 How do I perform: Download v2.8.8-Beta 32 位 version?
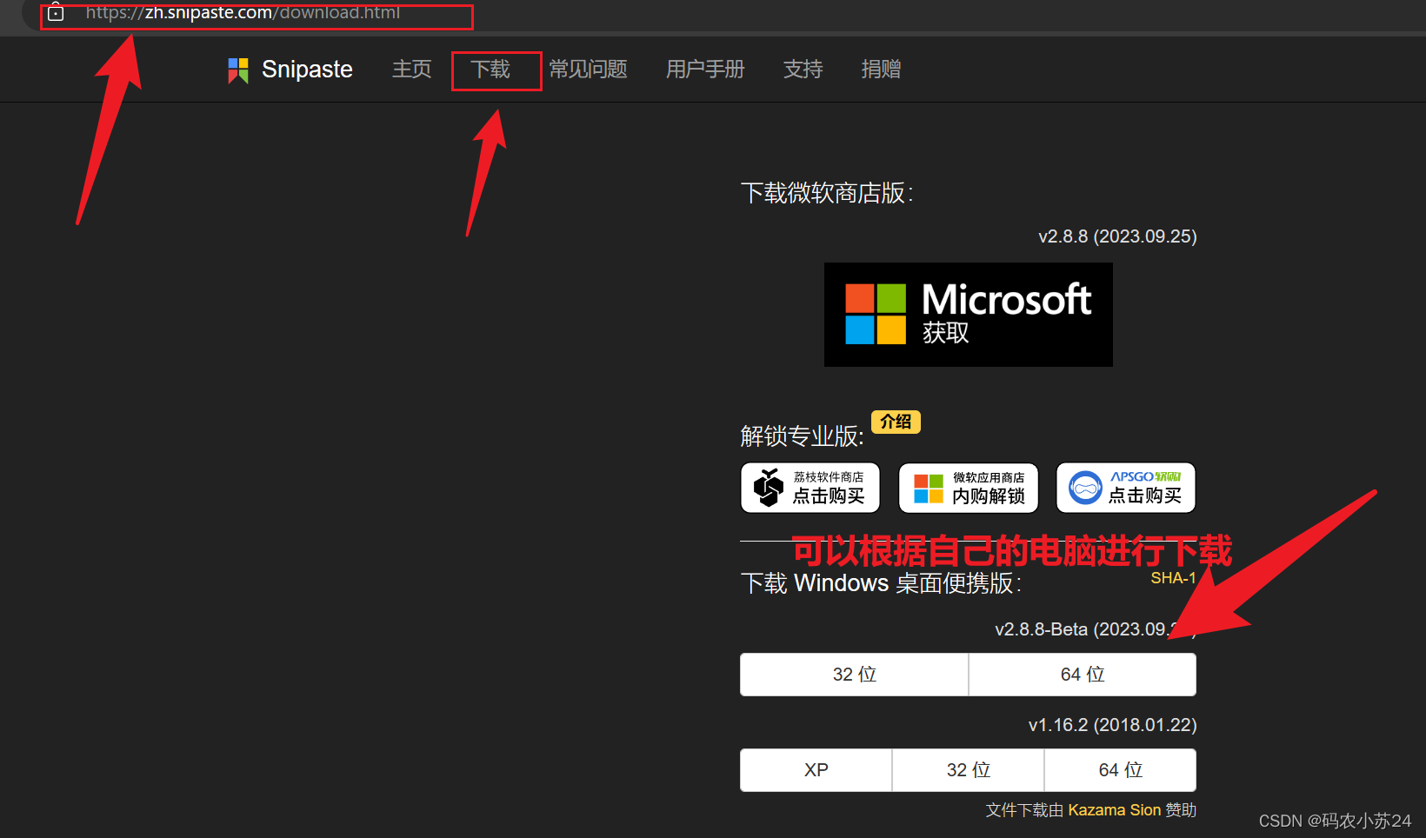[x=855, y=675]
